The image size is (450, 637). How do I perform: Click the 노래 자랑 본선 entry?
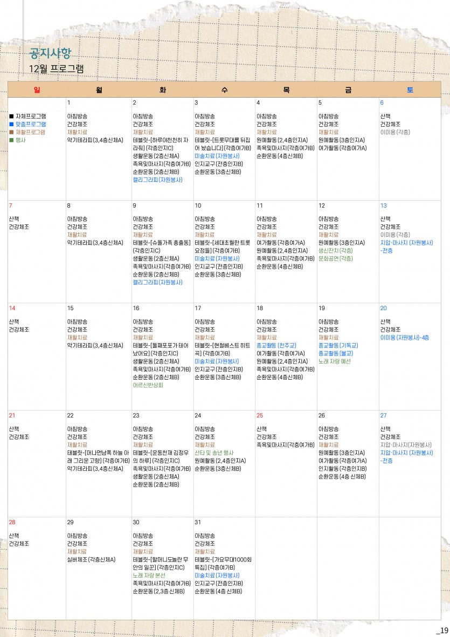point(149,576)
